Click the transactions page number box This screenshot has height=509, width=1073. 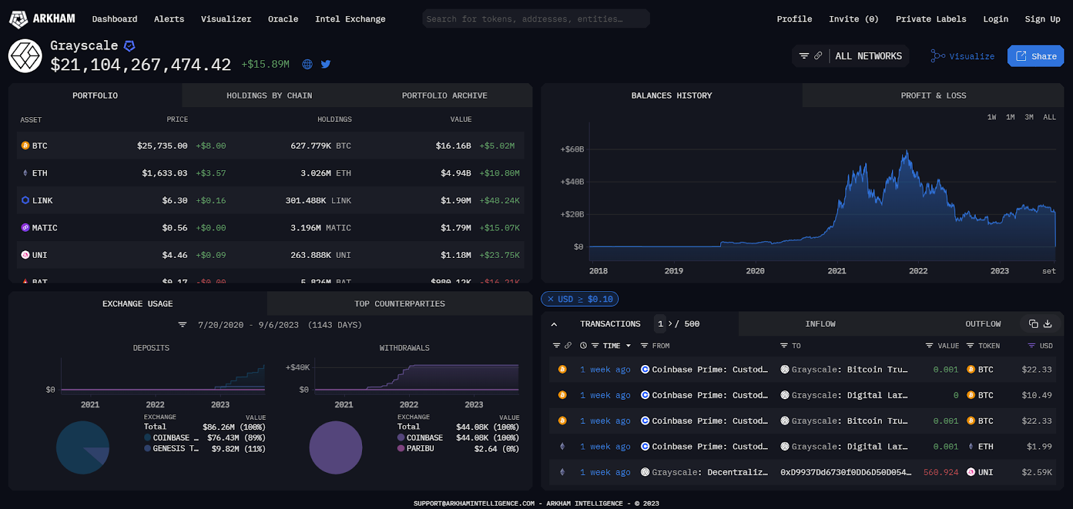click(x=660, y=324)
